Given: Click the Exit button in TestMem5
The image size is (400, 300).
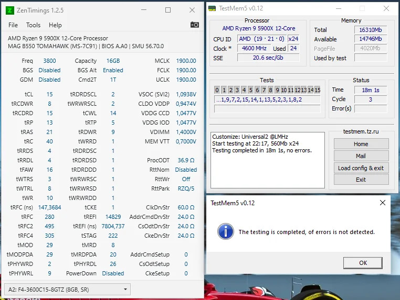Looking at the screenshot, I should click(x=361, y=180).
